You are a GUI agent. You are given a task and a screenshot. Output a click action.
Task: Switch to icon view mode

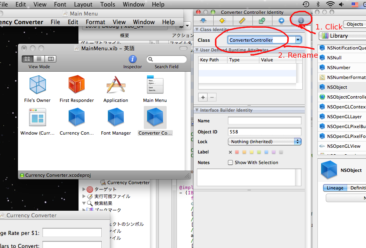[x=27, y=59]
